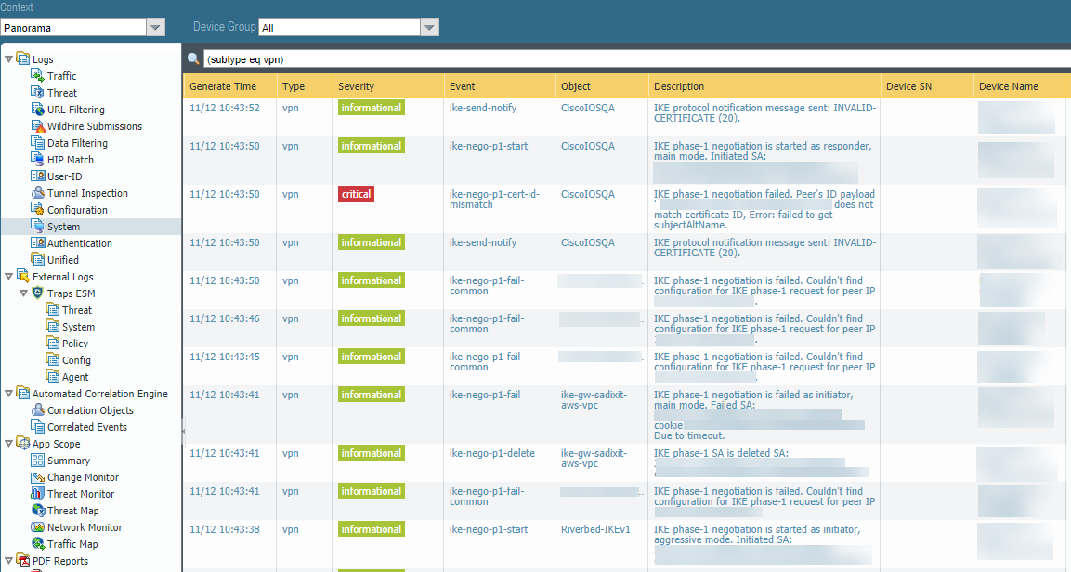Click the search magnifier icon beside filter
Screen dimensions: 1071x572
pyautogui.click(x=193, y=59)
